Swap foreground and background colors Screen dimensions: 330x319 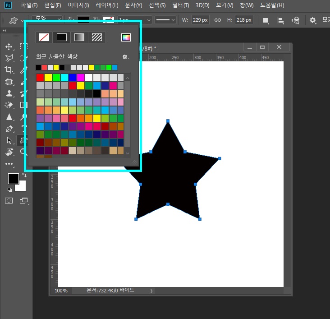click(x=24, y=175)
